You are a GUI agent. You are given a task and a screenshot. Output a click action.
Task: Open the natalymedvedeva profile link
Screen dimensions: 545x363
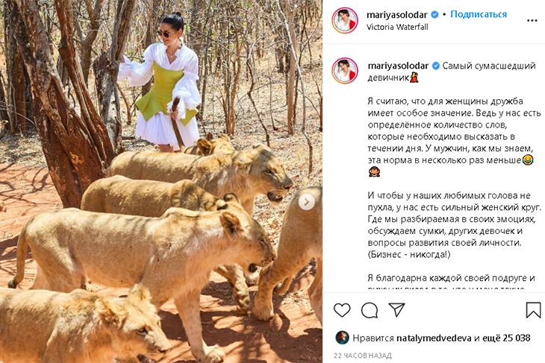pyautogui.click(x=434, y=338)
